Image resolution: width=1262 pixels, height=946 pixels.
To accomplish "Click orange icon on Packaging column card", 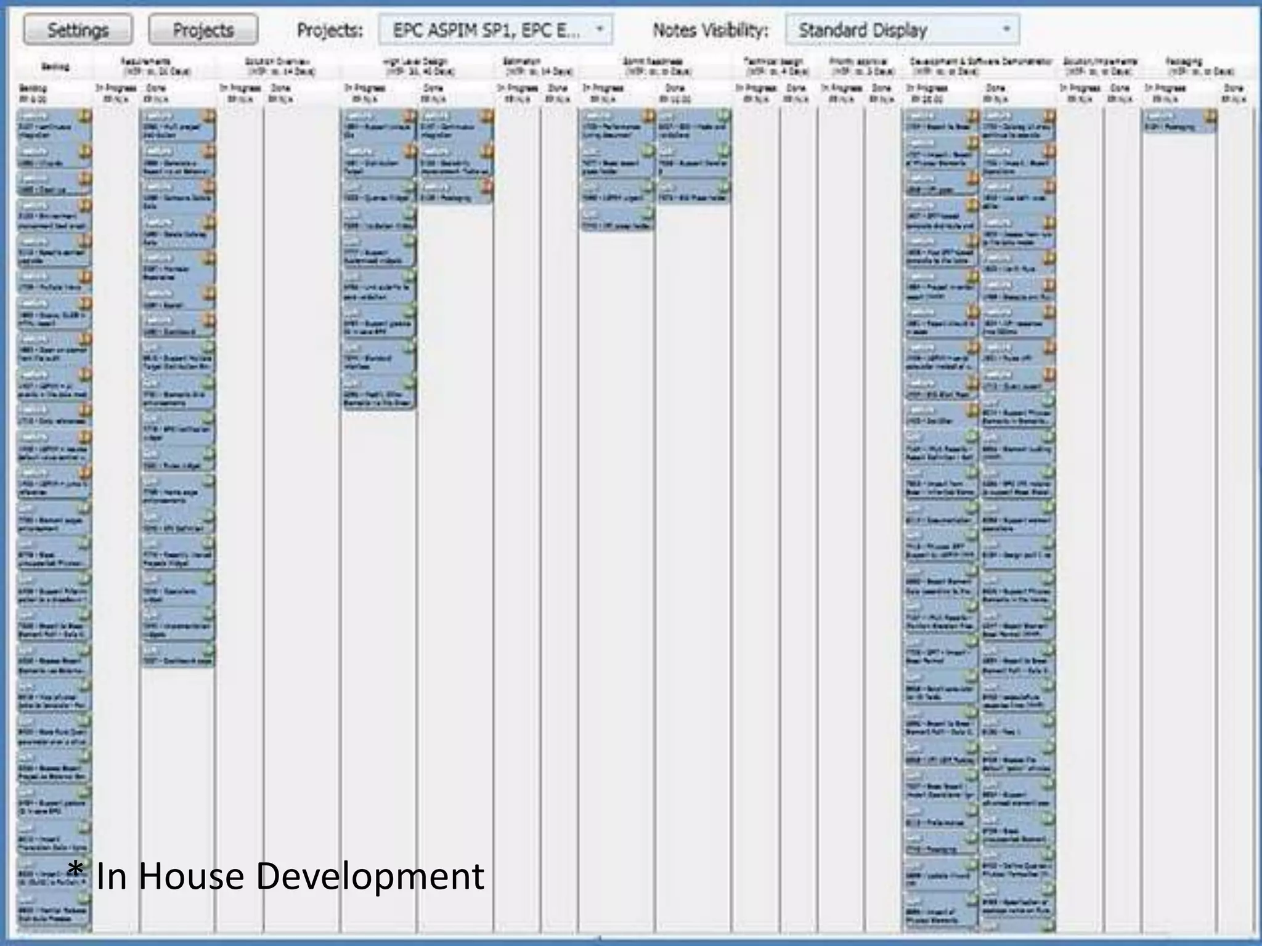I will 1210,116.
